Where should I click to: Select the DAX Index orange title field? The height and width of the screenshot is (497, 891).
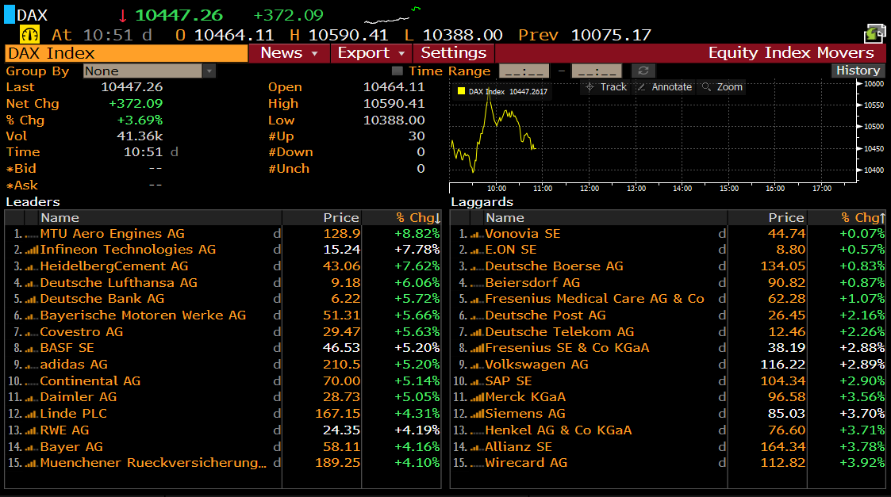point(127,53)
